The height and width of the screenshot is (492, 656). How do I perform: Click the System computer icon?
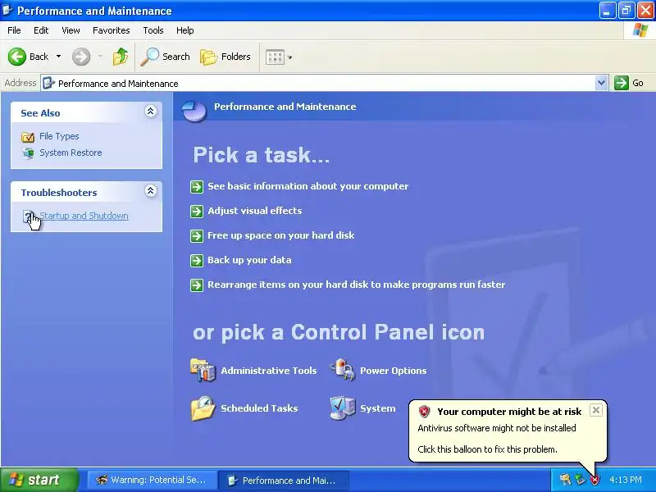(343, 408)
